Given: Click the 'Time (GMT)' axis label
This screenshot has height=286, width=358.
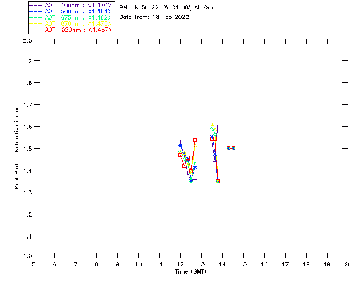Looking at the screenshot, I should point(191,272).
